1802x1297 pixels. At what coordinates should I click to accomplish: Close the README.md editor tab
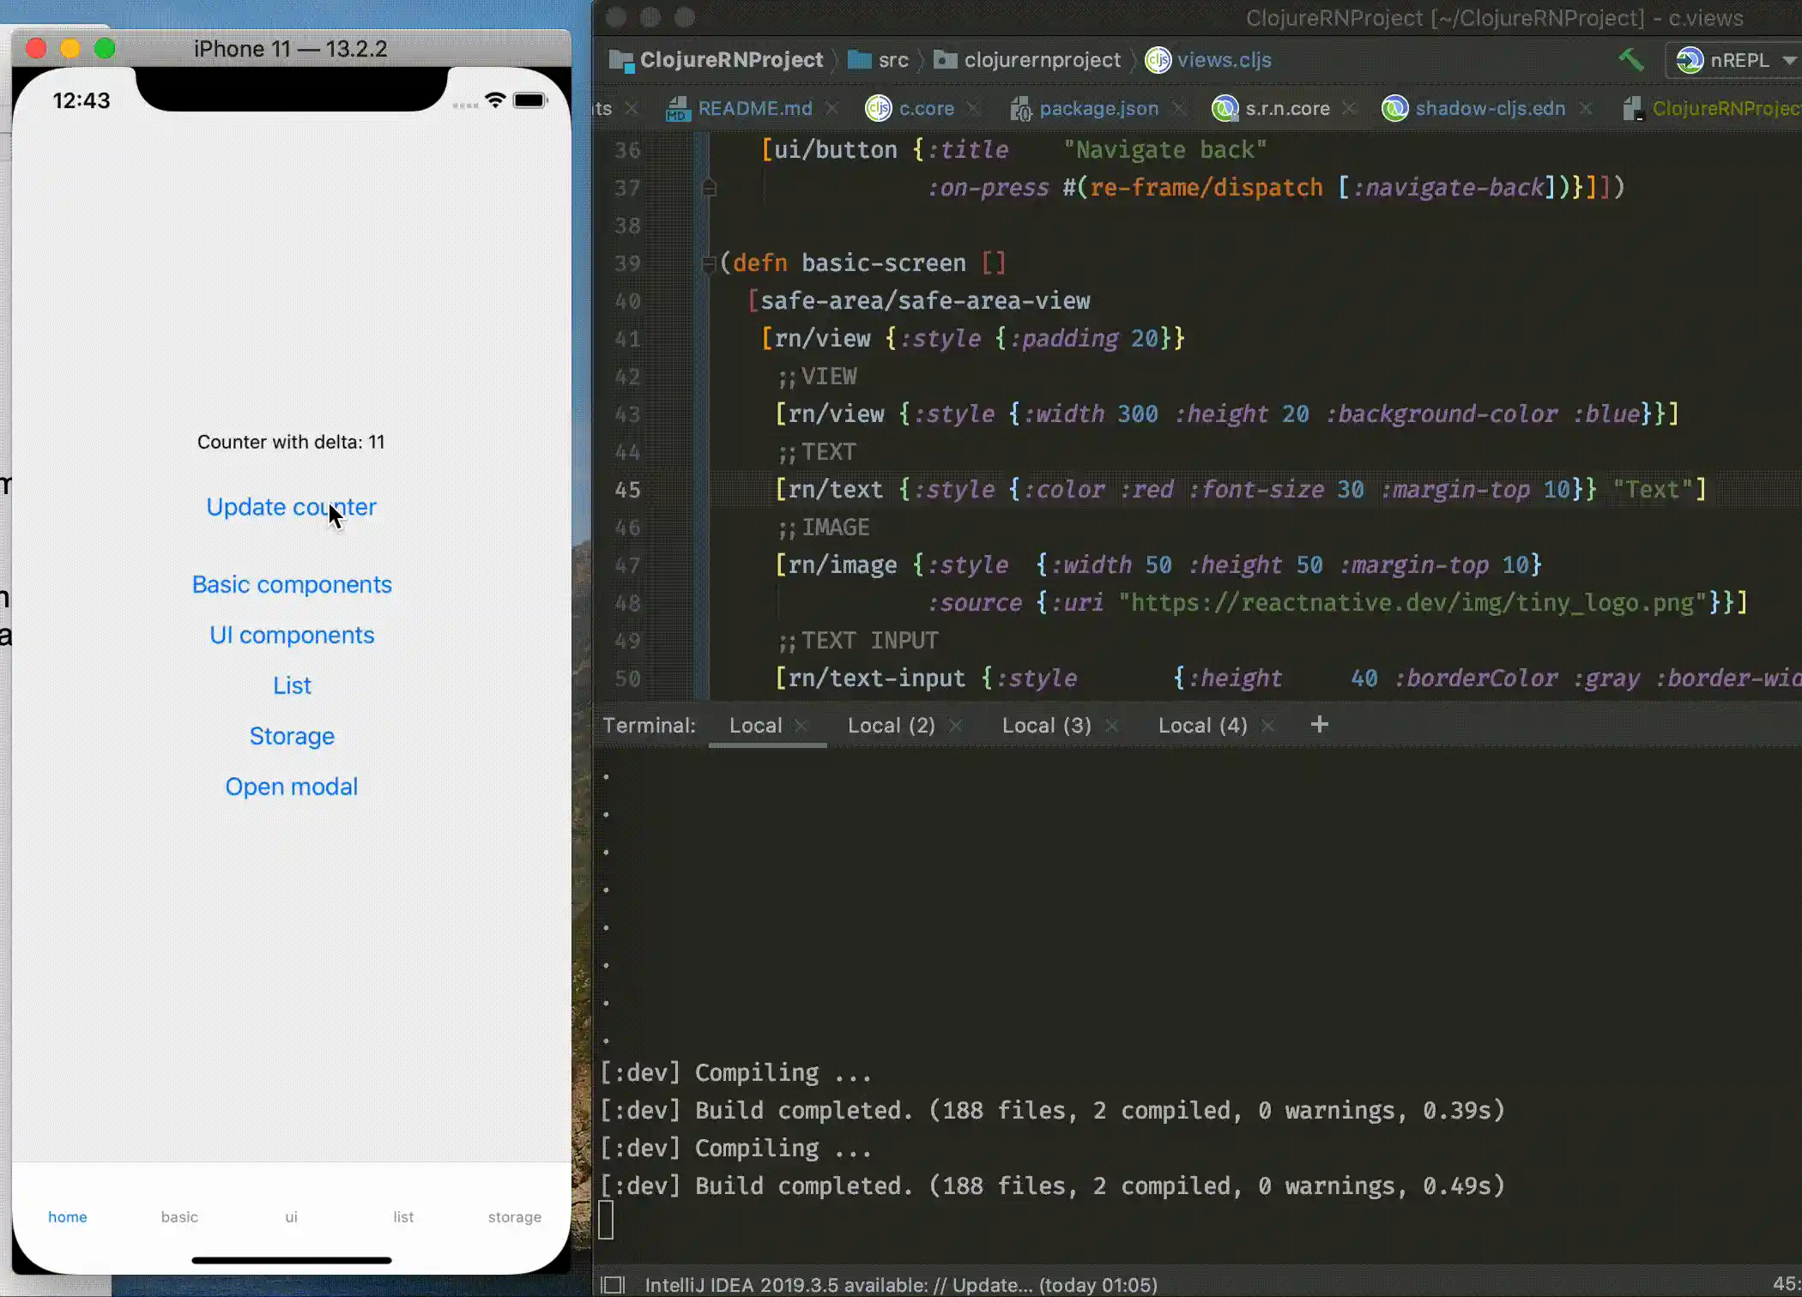(831, 108)
